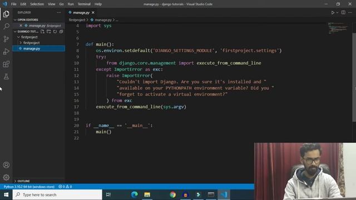Screen dimensions: 356x200
Task: Open File Explorer from taskbar
Action: click(x=147, y=194)
